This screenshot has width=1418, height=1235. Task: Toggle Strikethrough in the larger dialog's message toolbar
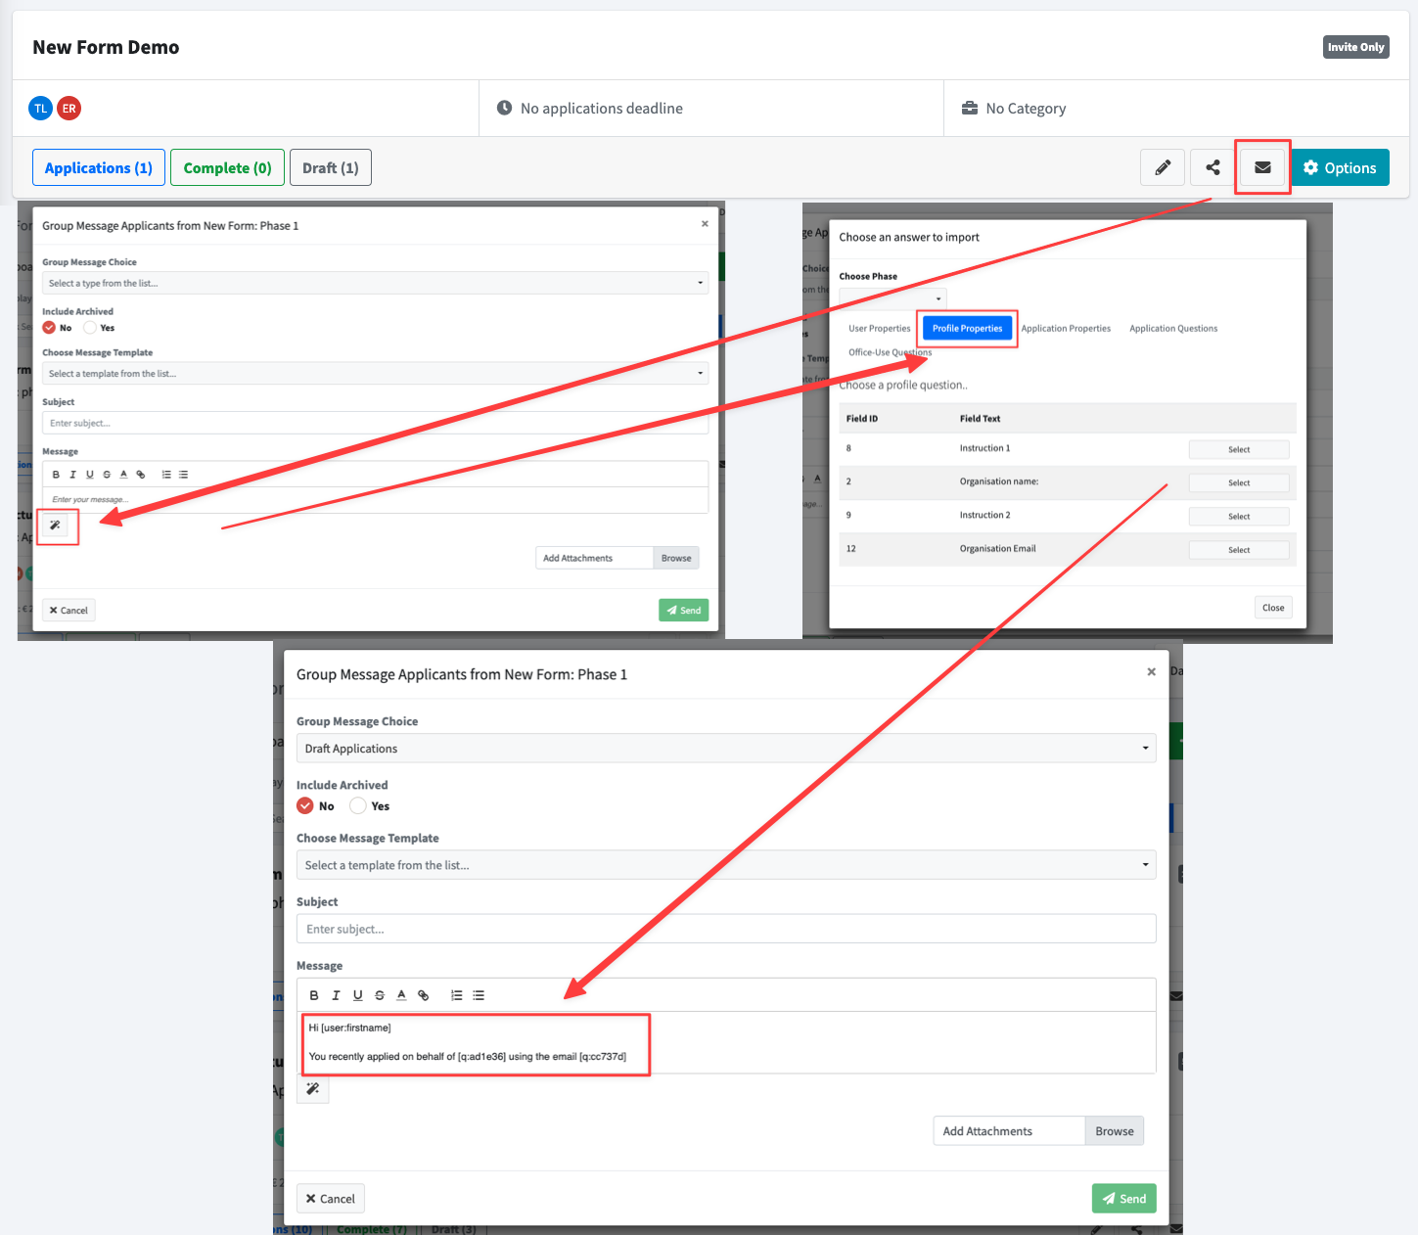[380, 995]
